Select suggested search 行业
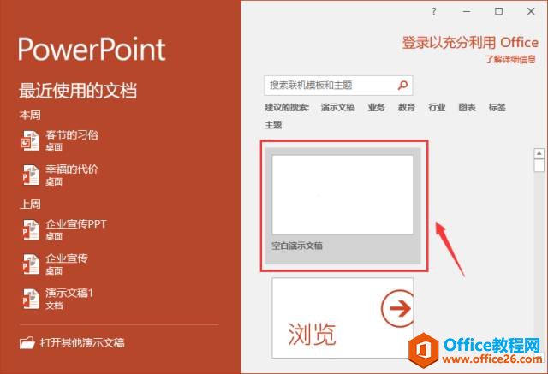 point(437,108)
